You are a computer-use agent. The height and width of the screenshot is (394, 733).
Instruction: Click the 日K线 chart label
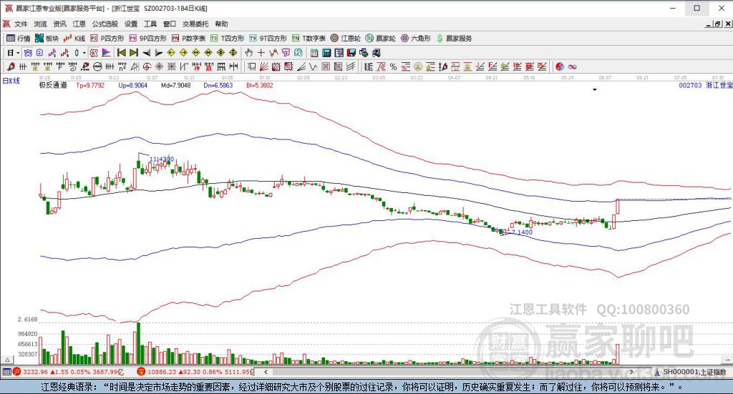11,81
